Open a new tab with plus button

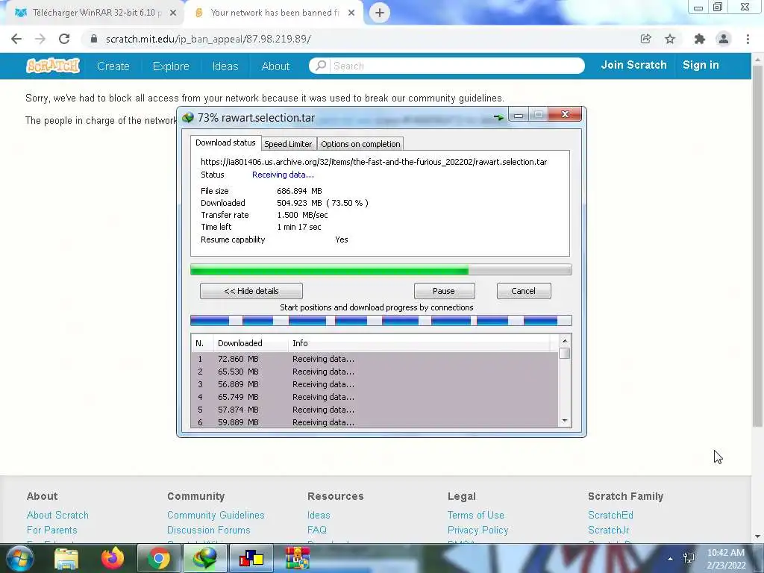click(x=380, y=13)
